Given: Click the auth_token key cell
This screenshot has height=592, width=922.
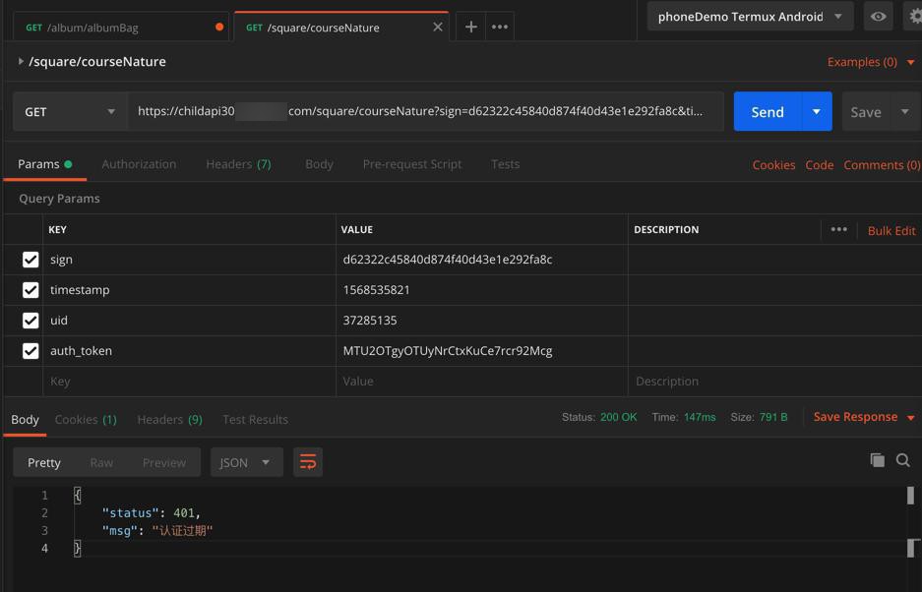Looking at the screenshot, I should [189, 351].
